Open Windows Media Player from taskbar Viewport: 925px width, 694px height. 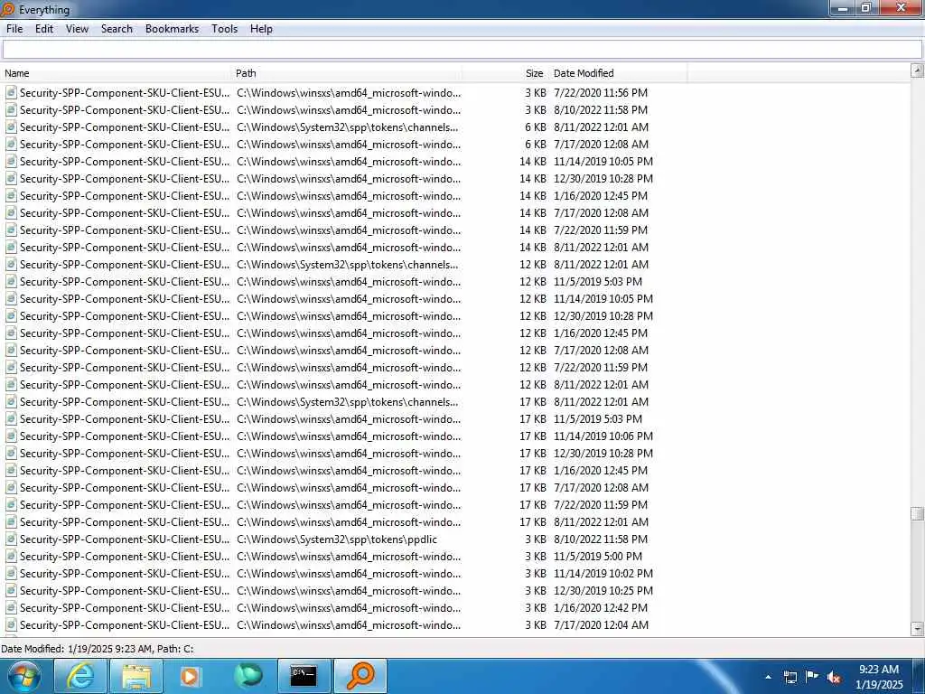191,676
